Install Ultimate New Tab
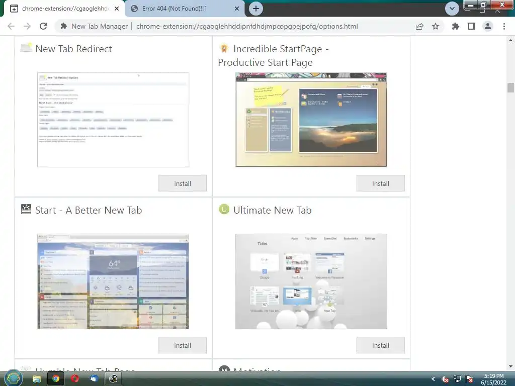515x386 pixels. tap(381, 345)
